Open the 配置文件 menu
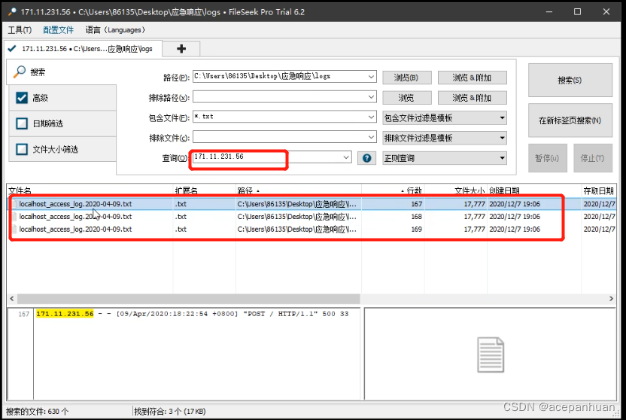This screenshot has height=420, width=626. pos(58,30)
